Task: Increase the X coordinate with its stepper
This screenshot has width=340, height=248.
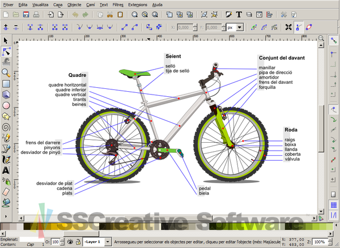Action: pos(195,25)
